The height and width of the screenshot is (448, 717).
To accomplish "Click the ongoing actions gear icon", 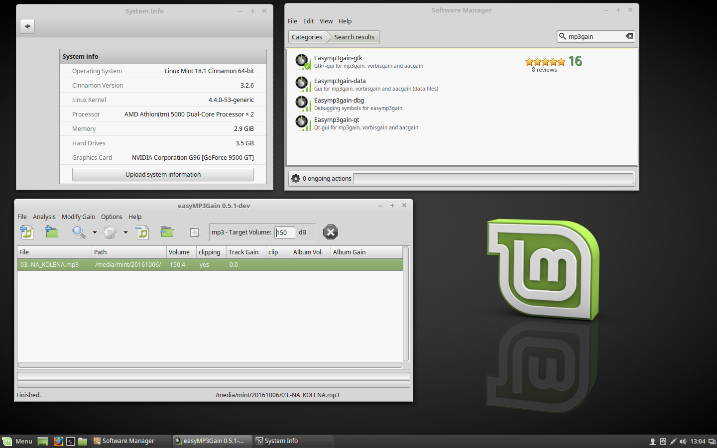I will pos(296,179).
